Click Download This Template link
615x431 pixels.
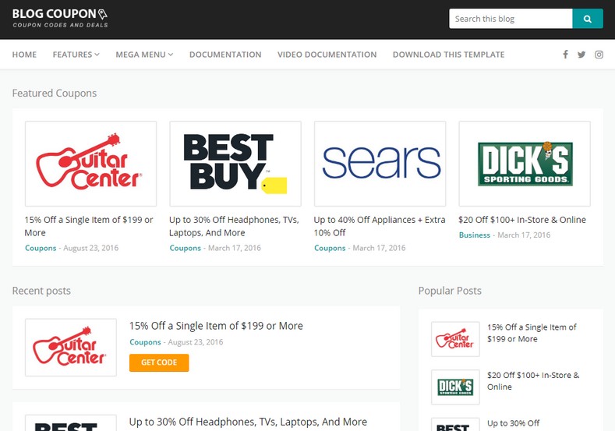[x=448, y=55]
